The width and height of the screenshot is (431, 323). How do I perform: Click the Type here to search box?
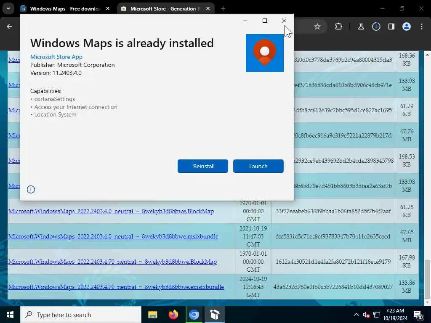coord(81,315)
